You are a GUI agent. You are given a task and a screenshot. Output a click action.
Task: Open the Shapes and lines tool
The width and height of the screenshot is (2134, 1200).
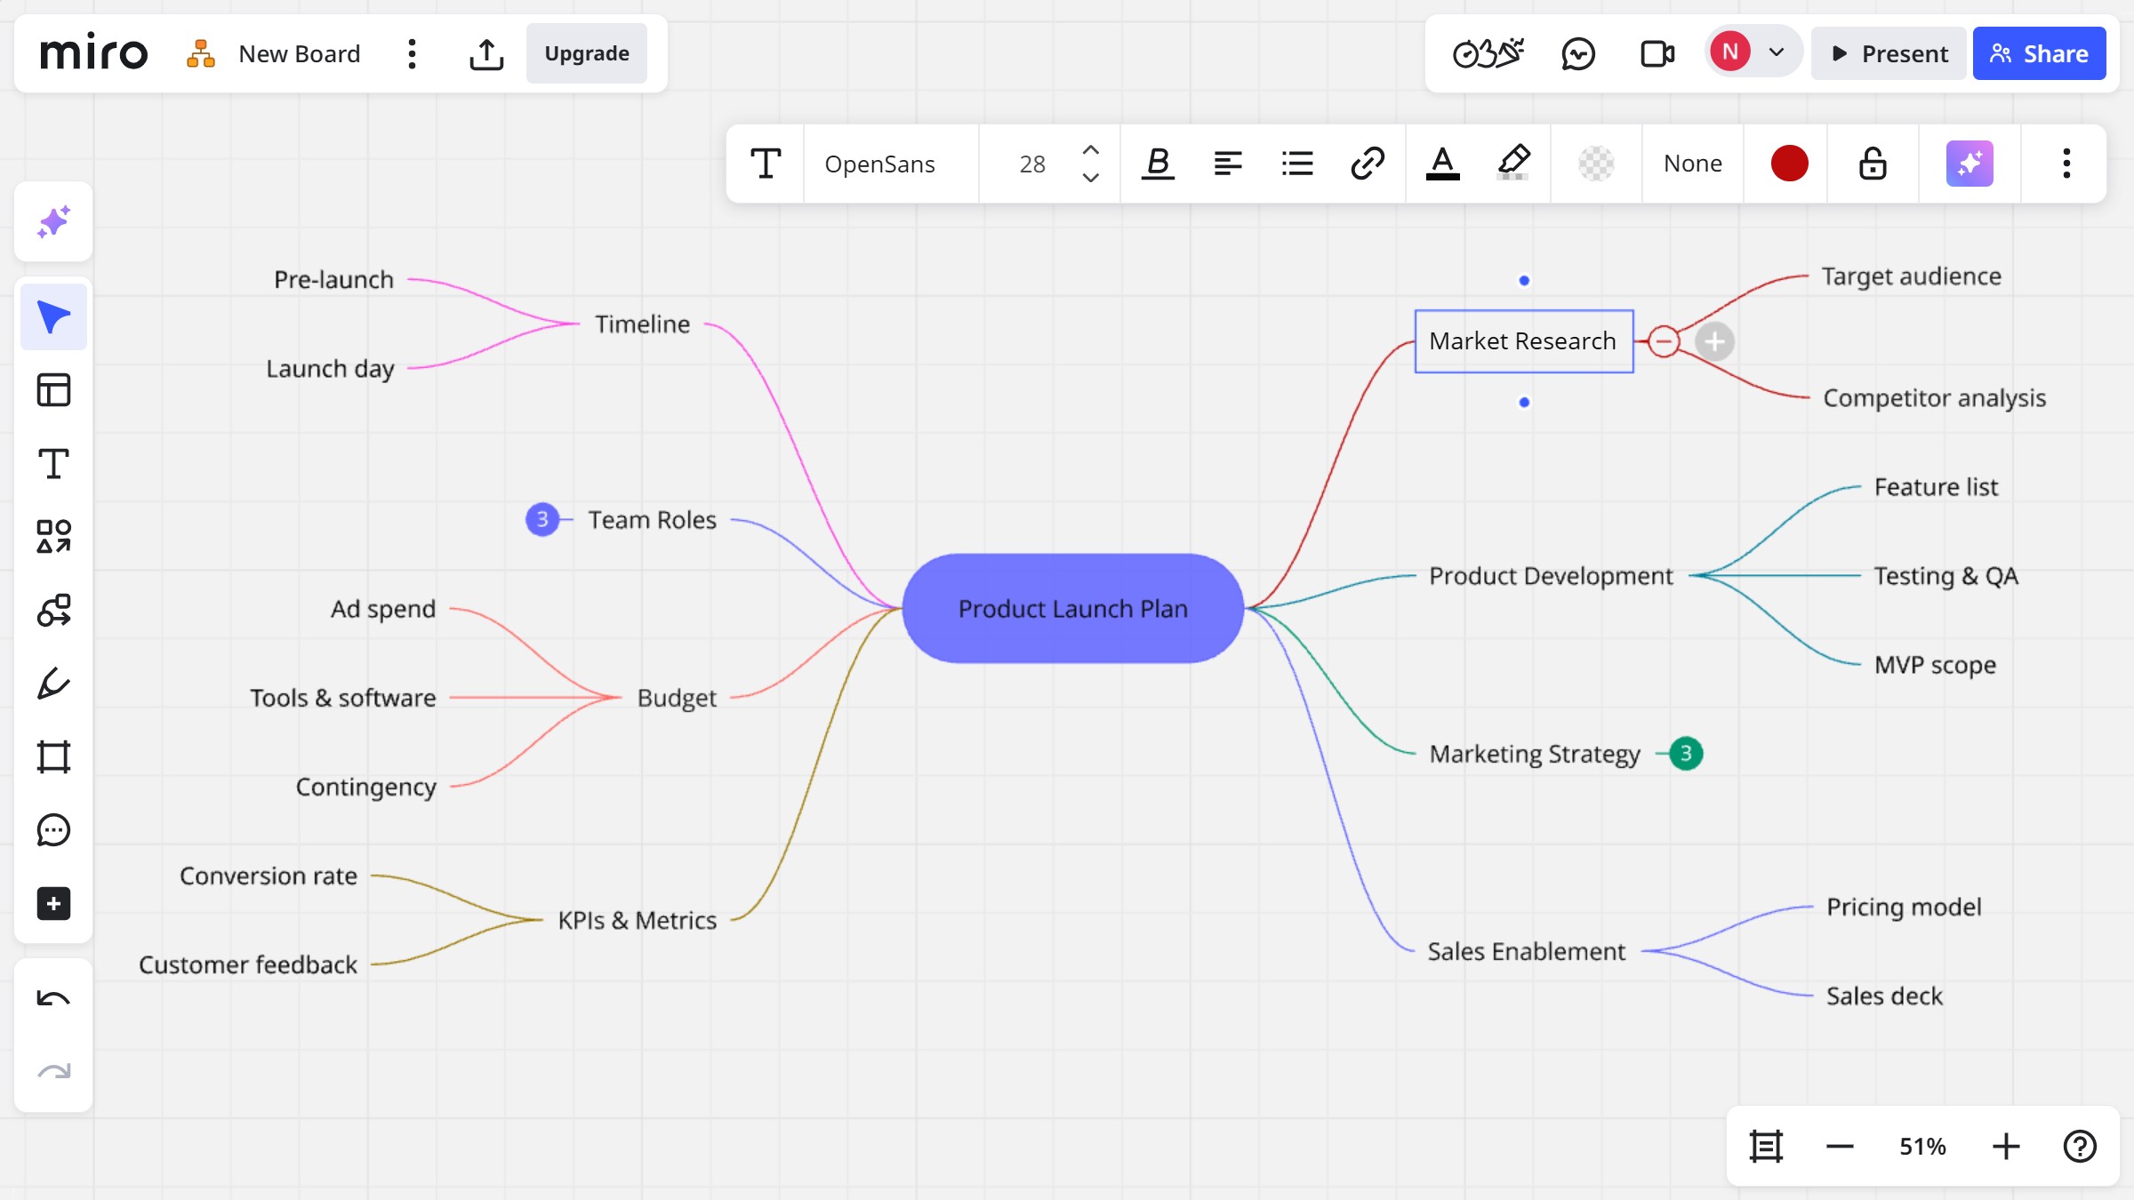click(53, 537)
